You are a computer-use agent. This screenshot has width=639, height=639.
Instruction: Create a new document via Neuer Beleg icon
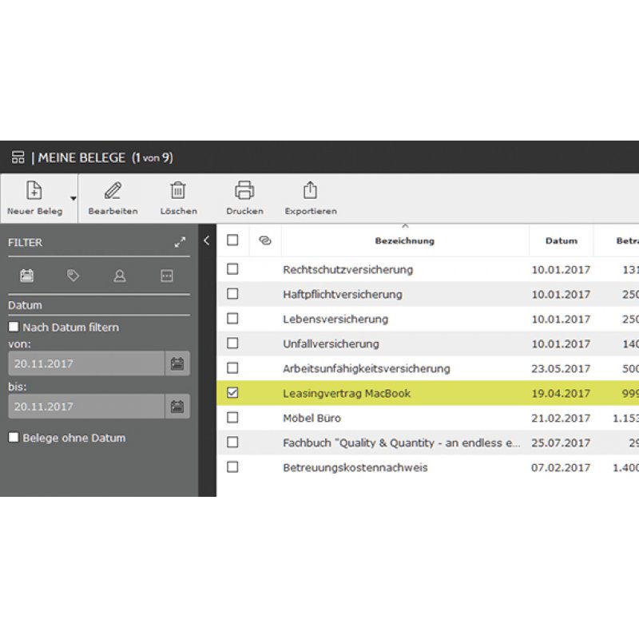click(34, 190)
